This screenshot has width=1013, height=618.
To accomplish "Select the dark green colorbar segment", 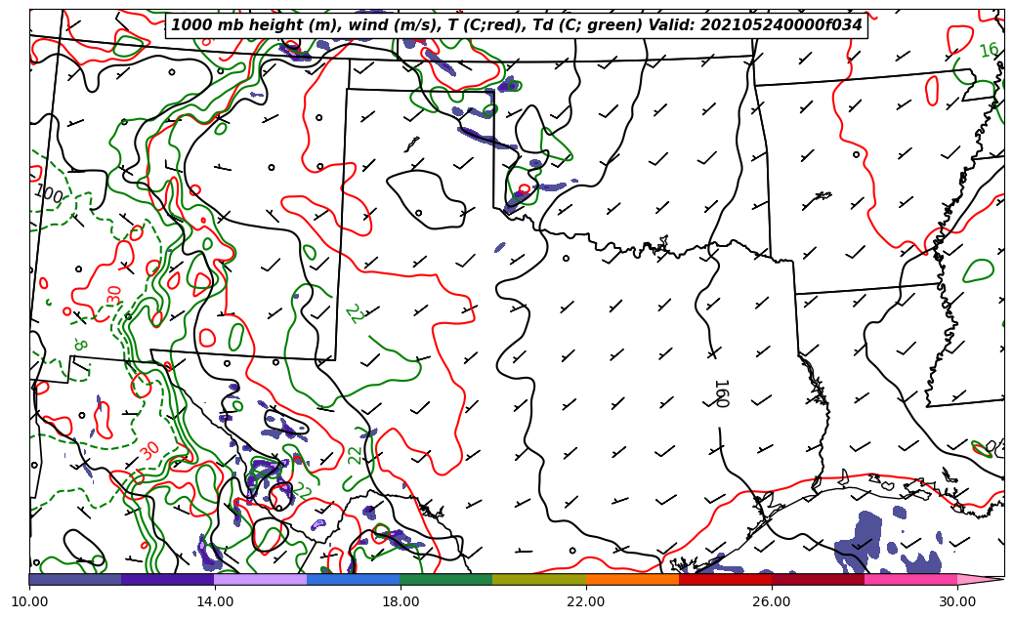I will [x=446, y=579].
